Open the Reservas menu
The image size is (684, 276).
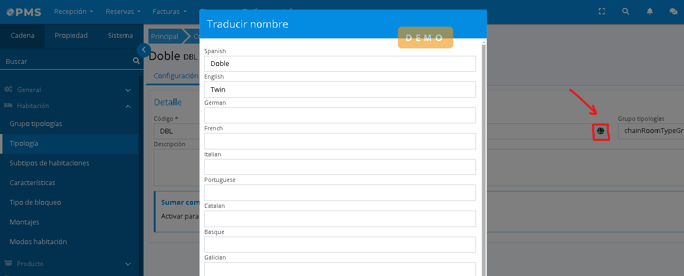[x=123, y=11]
